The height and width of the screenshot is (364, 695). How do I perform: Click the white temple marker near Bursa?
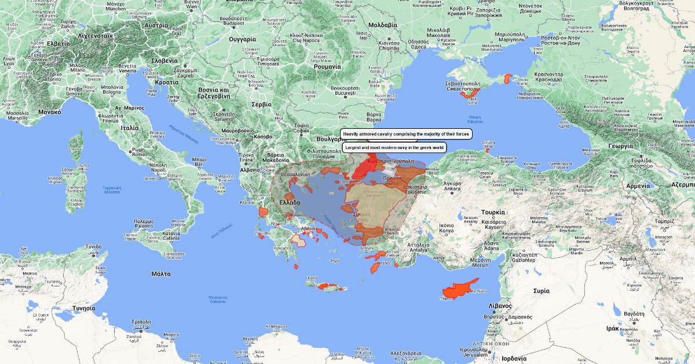point(390,170)
